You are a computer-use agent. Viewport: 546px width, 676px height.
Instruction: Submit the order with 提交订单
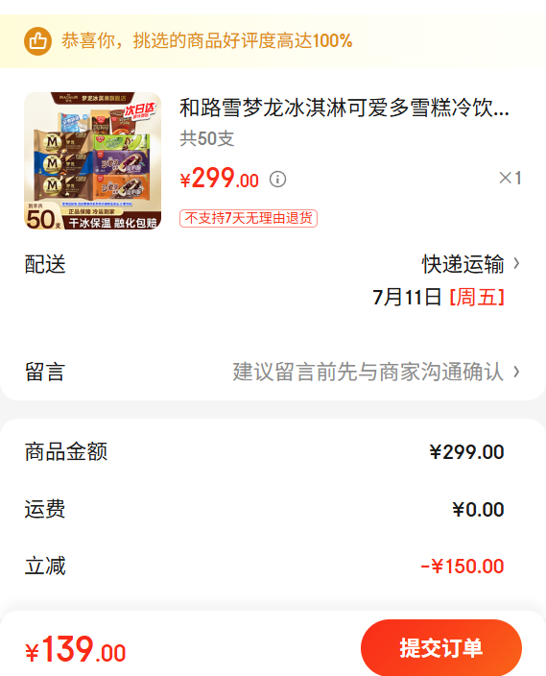pos(441,647)
